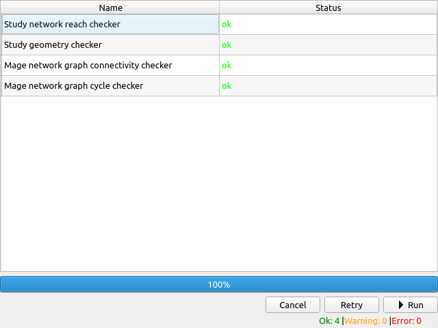The image size is (438, 328).
Task: Click the ok status of connectivity checker
Action: (x=227, y=66)
